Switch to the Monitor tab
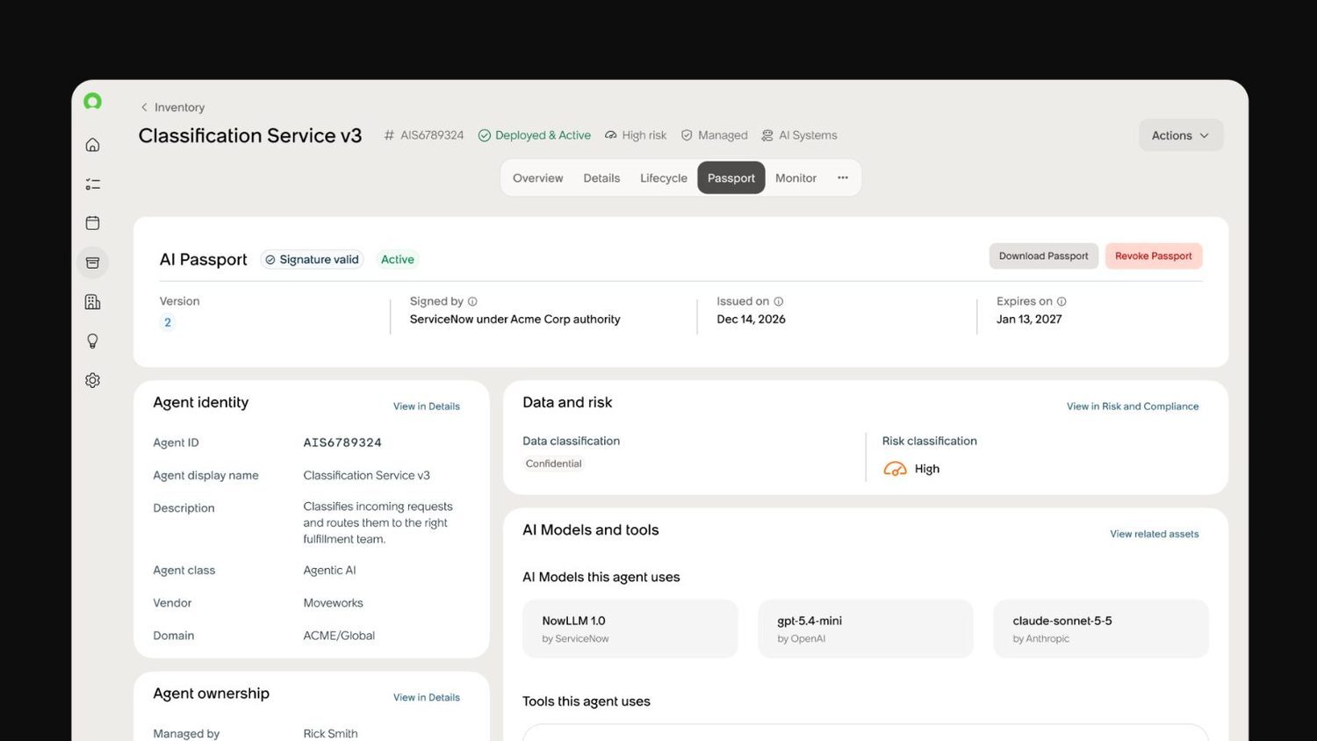 coord(795,178)
